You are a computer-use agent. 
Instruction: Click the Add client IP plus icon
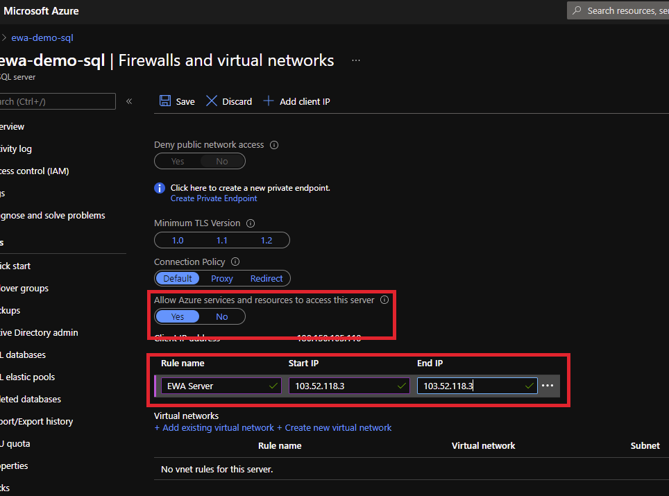click(x=269, y=101)
